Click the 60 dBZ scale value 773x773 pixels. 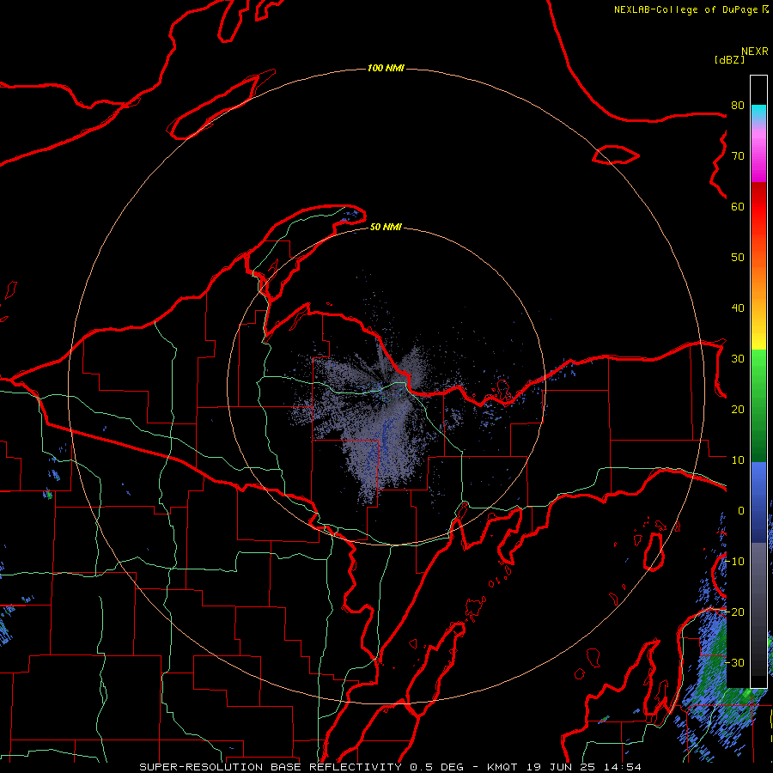(x=738, y=207)
